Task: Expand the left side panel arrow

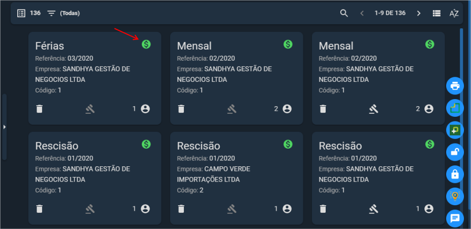Action: (4, 127)
